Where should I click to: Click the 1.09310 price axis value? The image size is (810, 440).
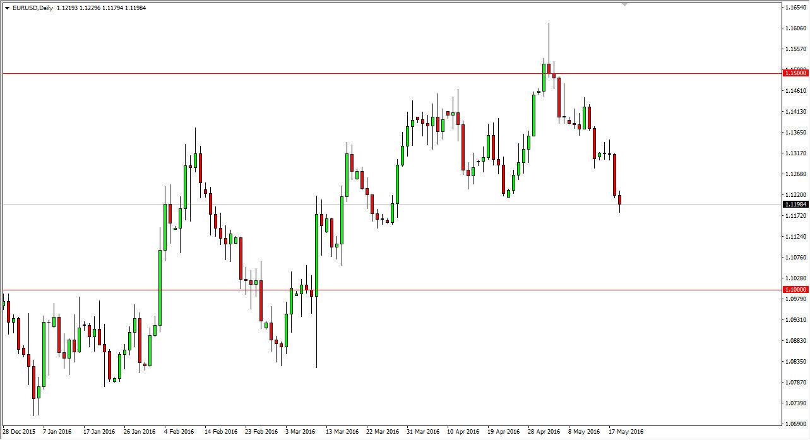coord(795,320)
